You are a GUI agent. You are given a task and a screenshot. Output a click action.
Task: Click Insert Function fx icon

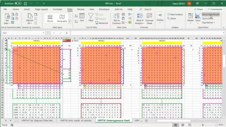click(x=67, y=33)
